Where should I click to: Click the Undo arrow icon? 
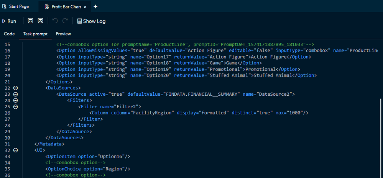click(x=55, y=21)
